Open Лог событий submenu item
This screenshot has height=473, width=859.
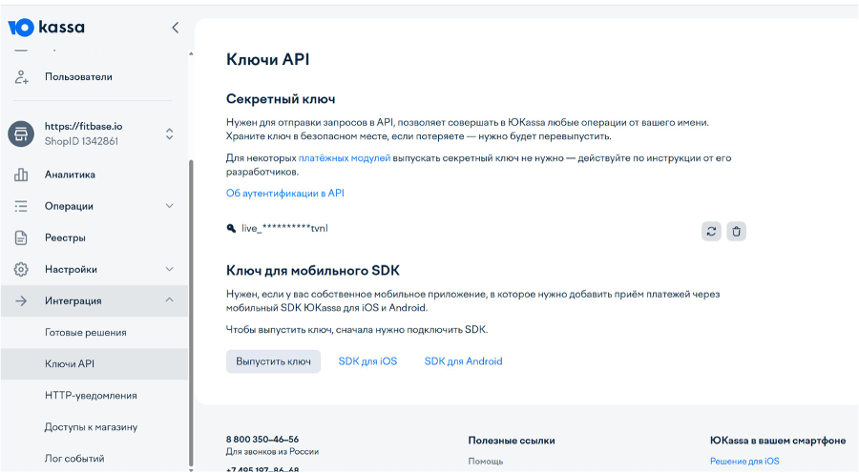[x=73, y=458]
